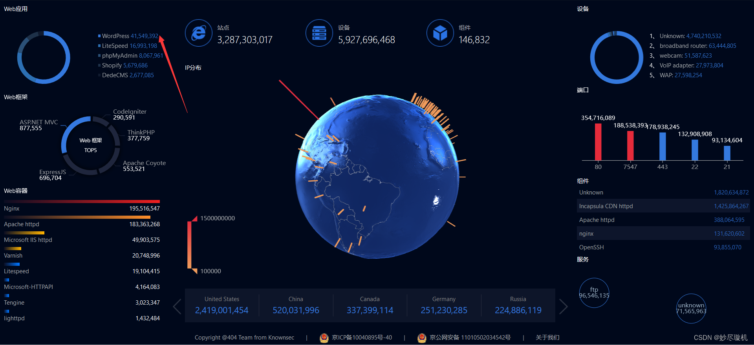The width and height of the screenshot is (754, 345).
Task: Click the red port 80 bar
Action: click(598, 142)
